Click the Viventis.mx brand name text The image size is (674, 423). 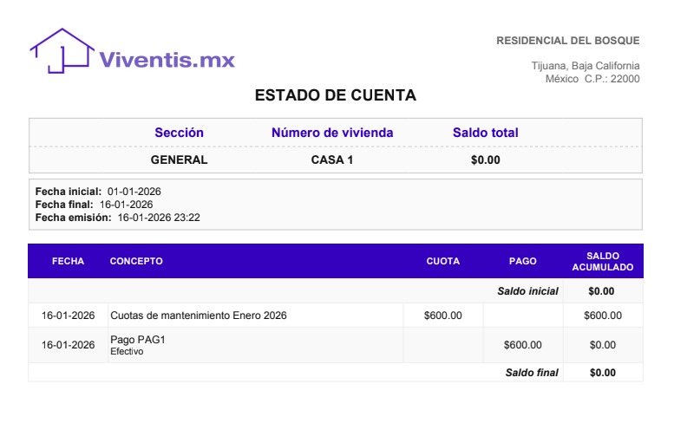(167, 60)
